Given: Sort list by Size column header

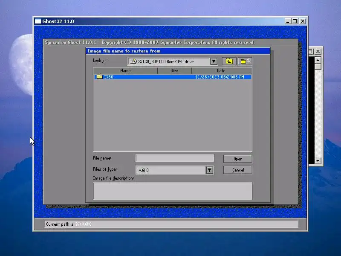Looking at the screenshot, I should (x=174, y=71).
